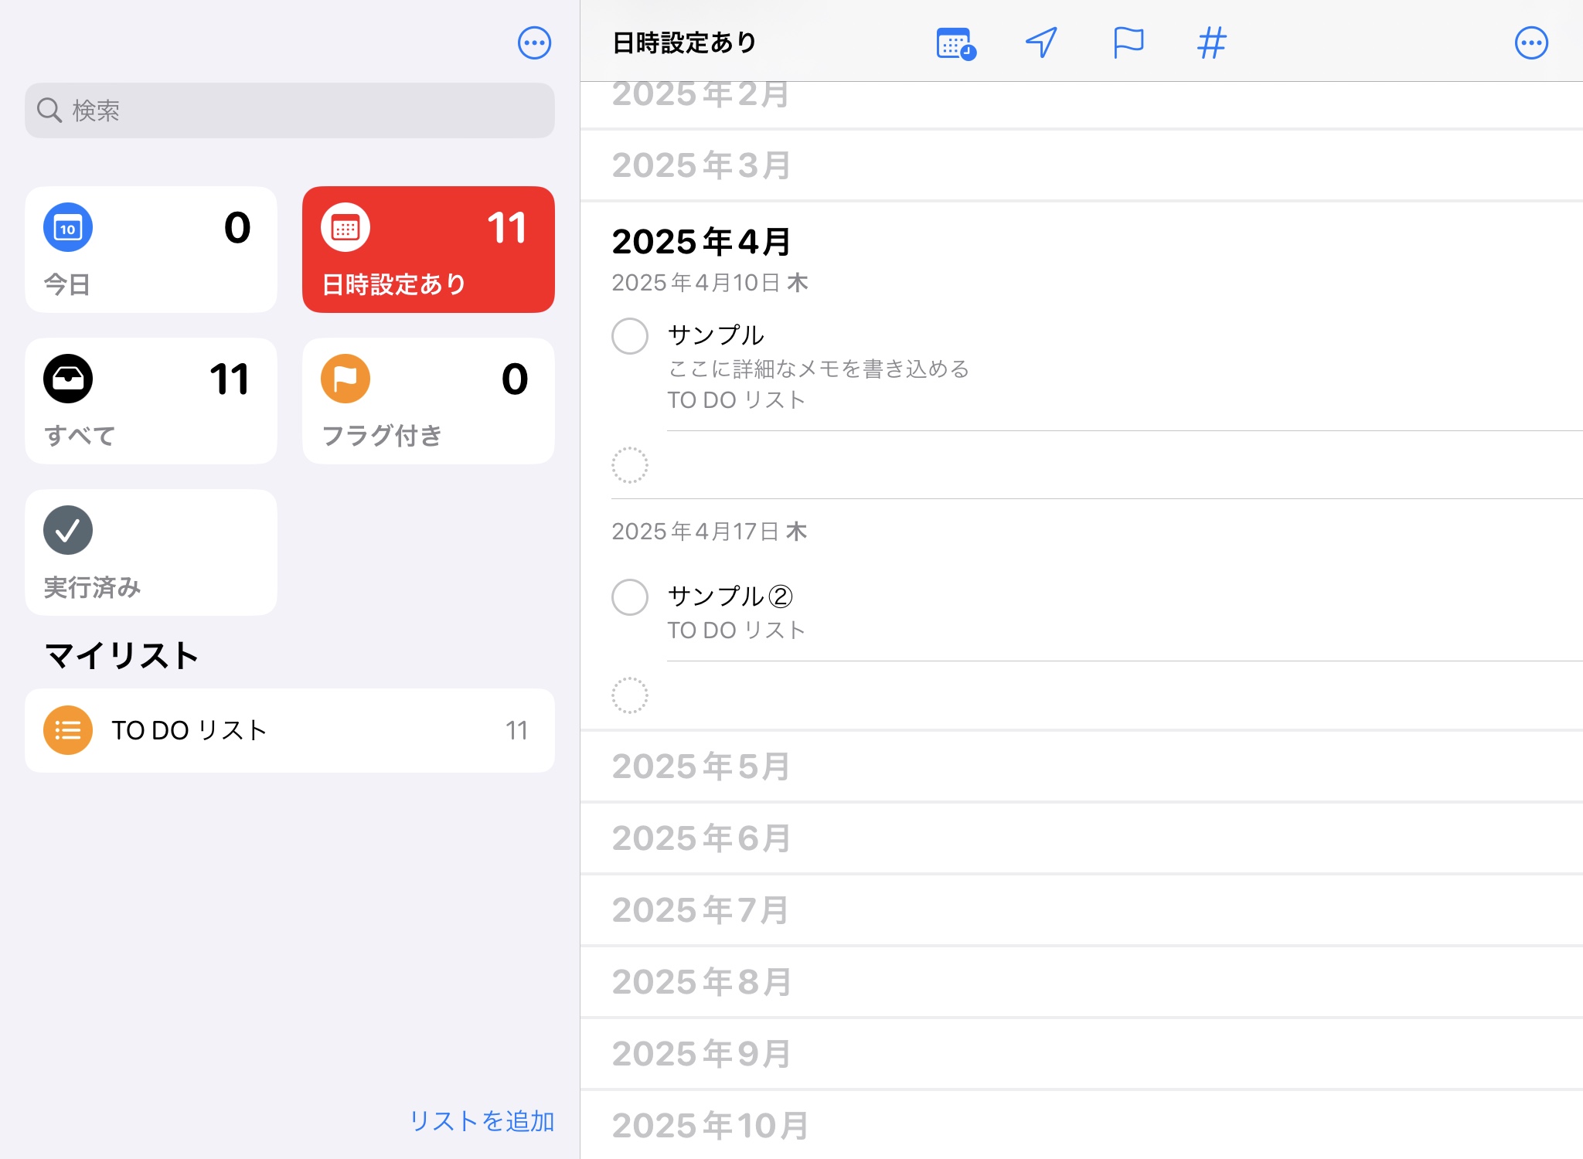1583x1159 pixels.
Task: Open the sidebar more options ellipsis
Action: point(534,43)
